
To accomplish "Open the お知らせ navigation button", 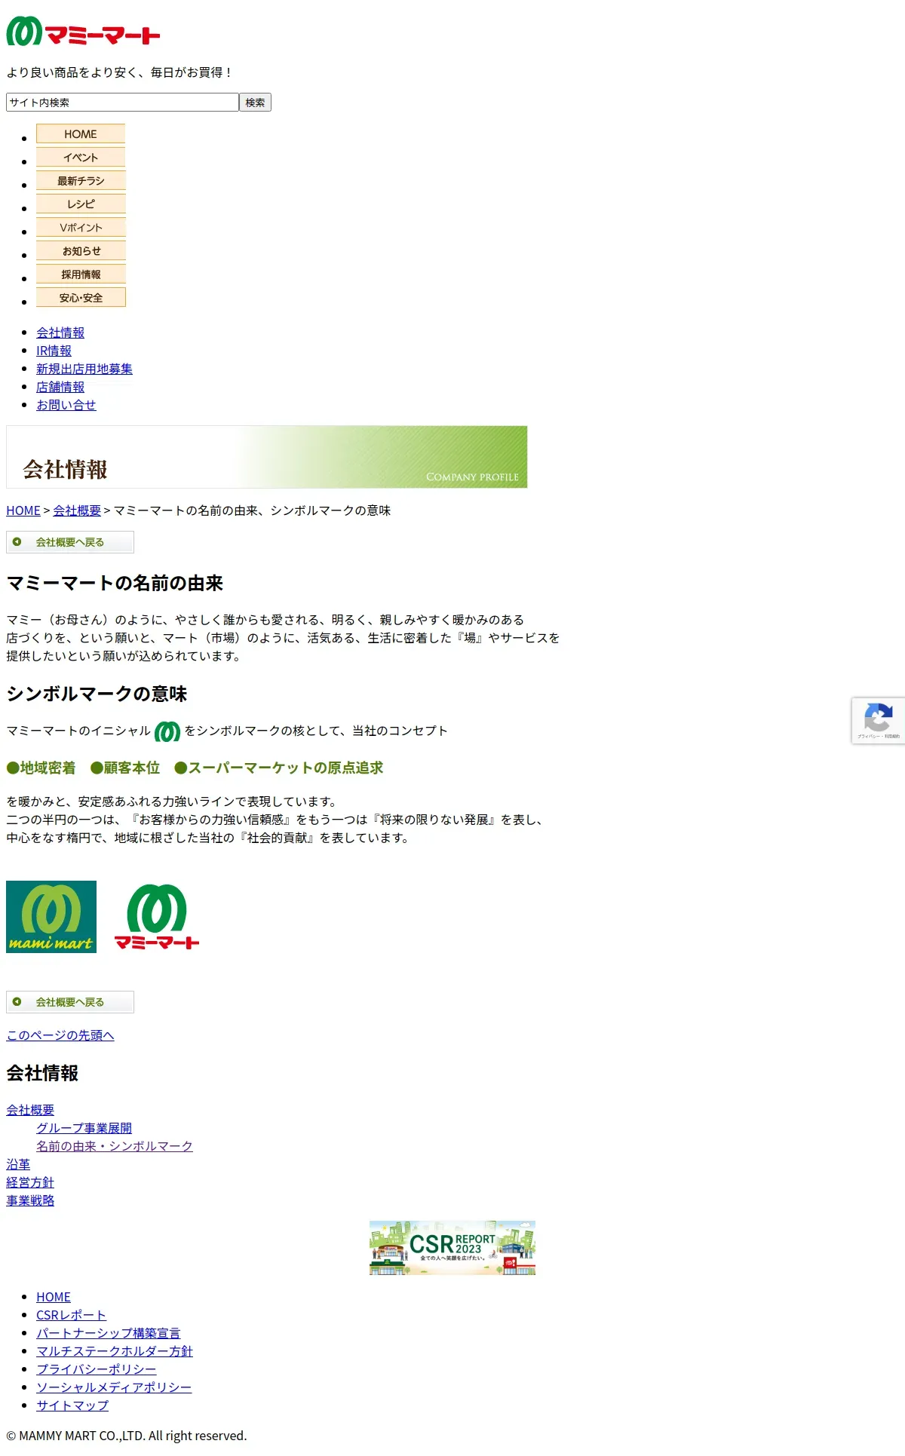I will 81,250.
